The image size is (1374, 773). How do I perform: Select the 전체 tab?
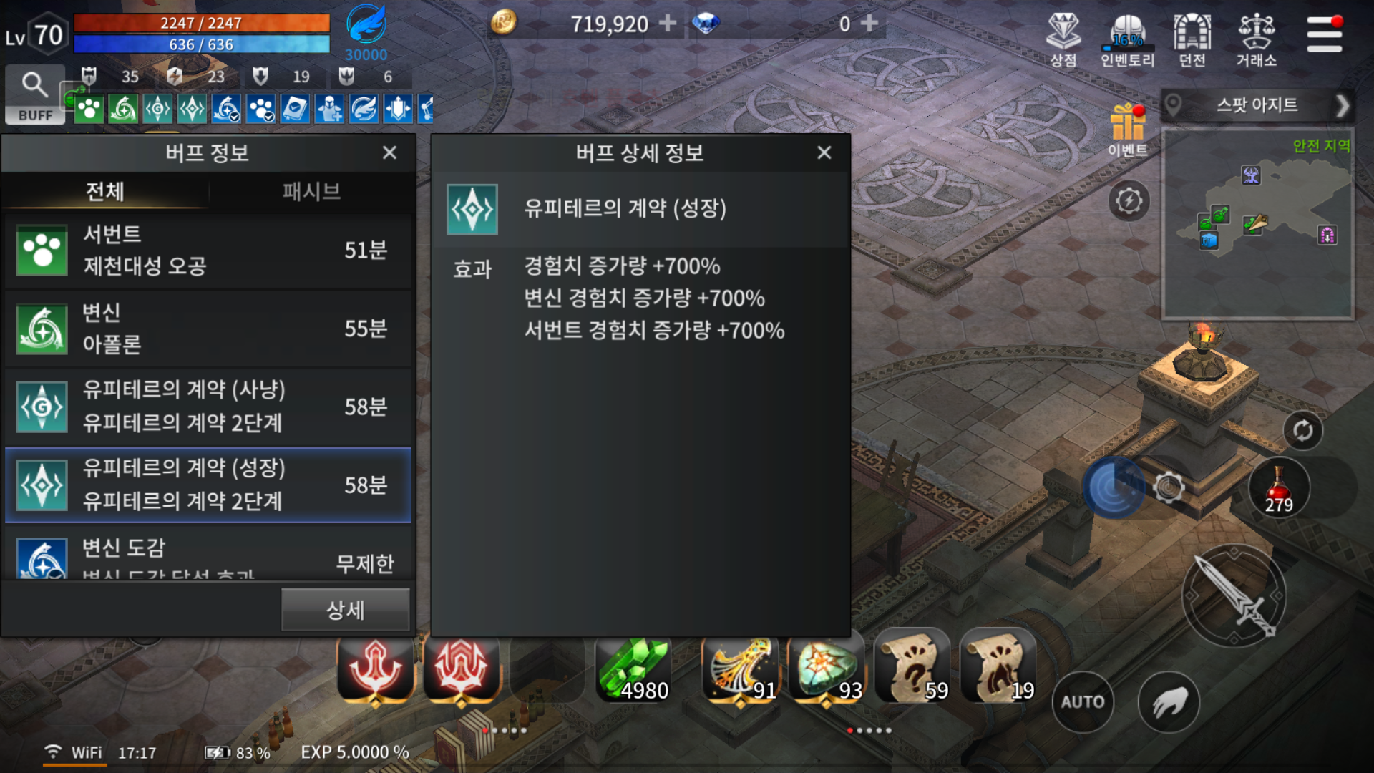pos(105,191)
